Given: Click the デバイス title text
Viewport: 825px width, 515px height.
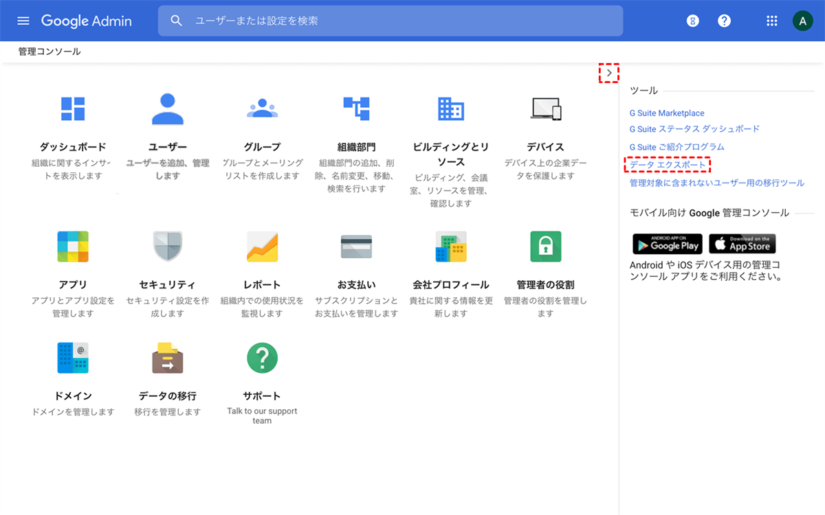Looking at the screenshot, I should (546, 147).
